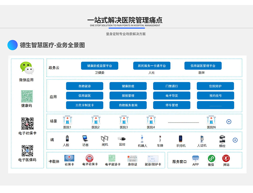Open the electronic medical insurance QR code
Image resolution: width=253 pixels, height=193 pixels.
[x=27, y=151]
